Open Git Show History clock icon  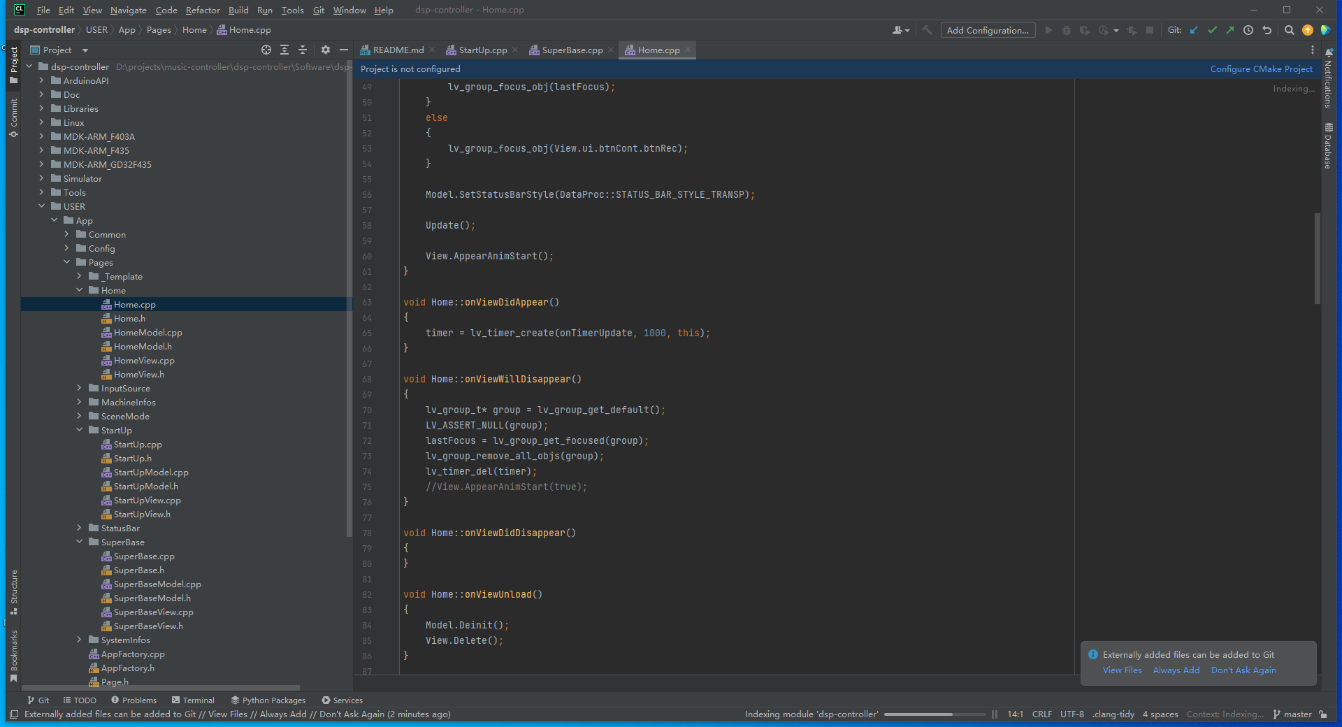click(1248, 30)
